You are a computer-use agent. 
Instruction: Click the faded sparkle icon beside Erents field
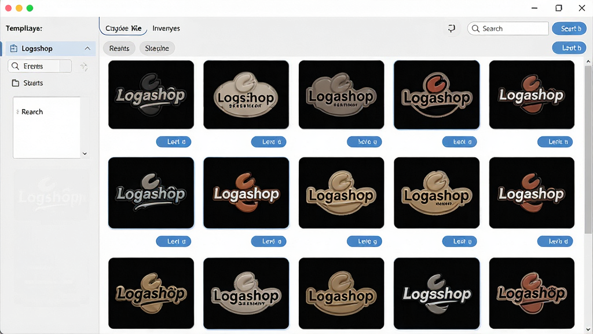[x=84, y=67]
